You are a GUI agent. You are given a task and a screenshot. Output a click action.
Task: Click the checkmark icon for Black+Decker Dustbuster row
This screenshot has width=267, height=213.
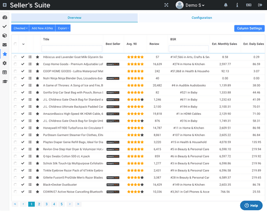22,185
